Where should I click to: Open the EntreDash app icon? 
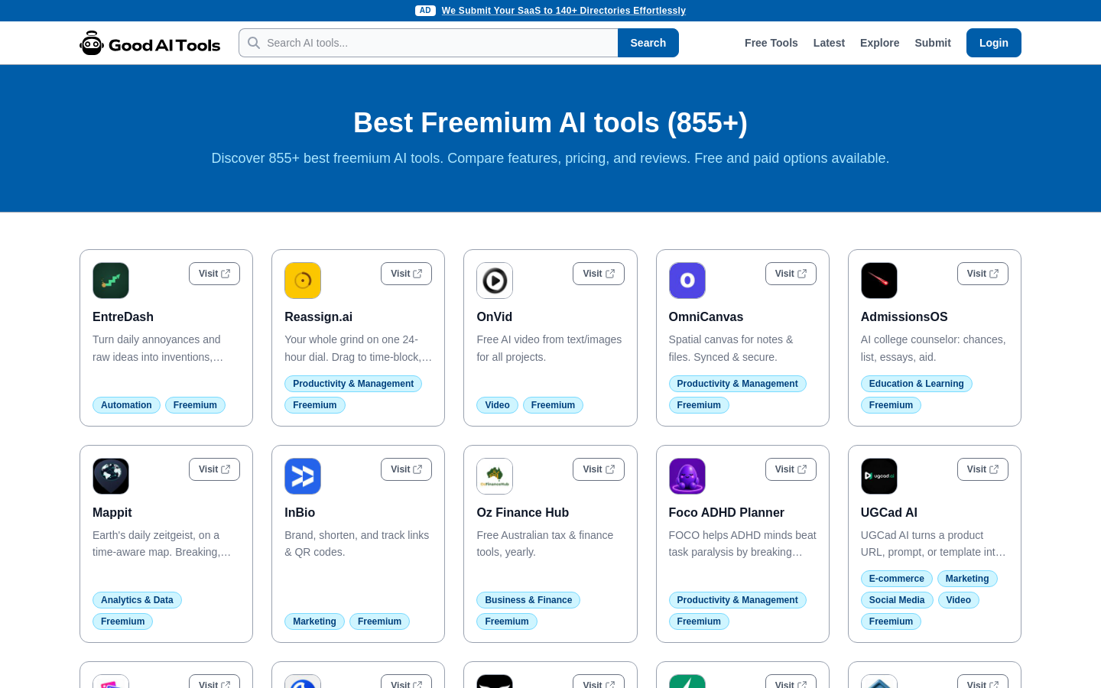(111, 281)
